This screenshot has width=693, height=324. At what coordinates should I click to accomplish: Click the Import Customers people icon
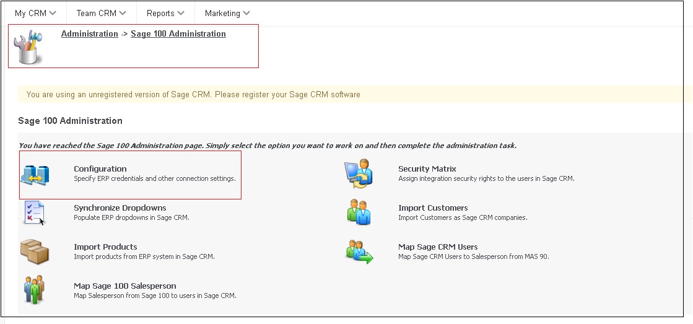tap(359, 212)
